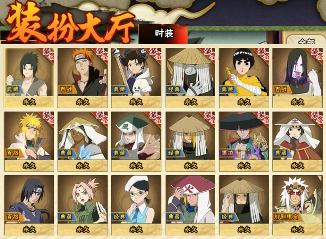Choose Minato's blond 百战 costume card
Image resolution: width=326 pixels, height=239 pixels.
[x=29, y=141]
